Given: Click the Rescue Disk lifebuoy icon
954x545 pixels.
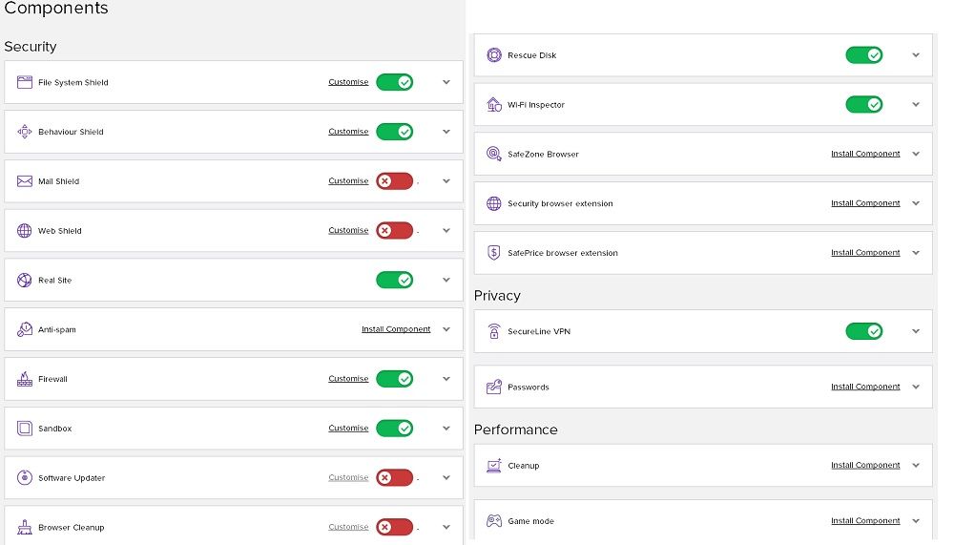Looking at the screenshot, I should 494,54.
